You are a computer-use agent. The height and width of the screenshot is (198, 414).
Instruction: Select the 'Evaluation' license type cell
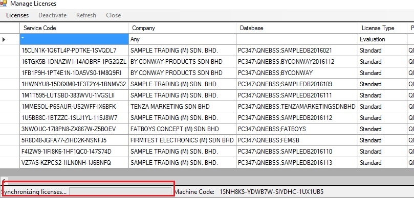click(383, 39)
